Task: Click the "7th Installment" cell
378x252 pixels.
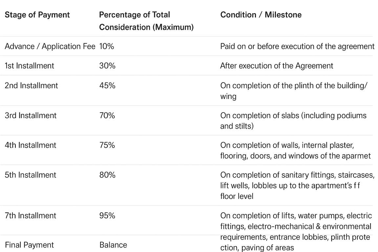Action: (x=31, y=216)
